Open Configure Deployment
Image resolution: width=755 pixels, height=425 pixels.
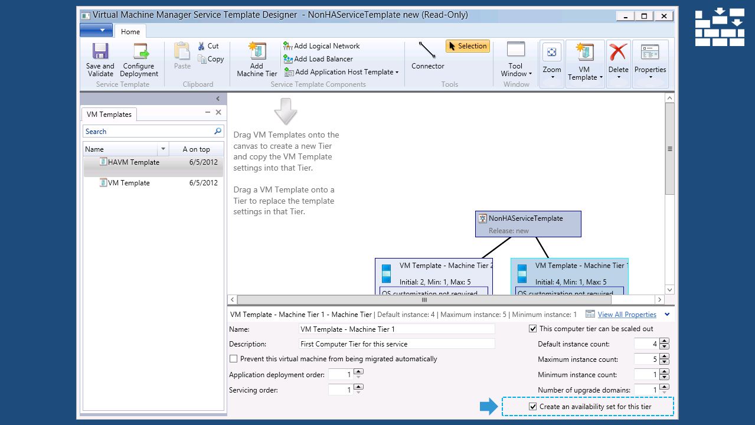point(139,60)
